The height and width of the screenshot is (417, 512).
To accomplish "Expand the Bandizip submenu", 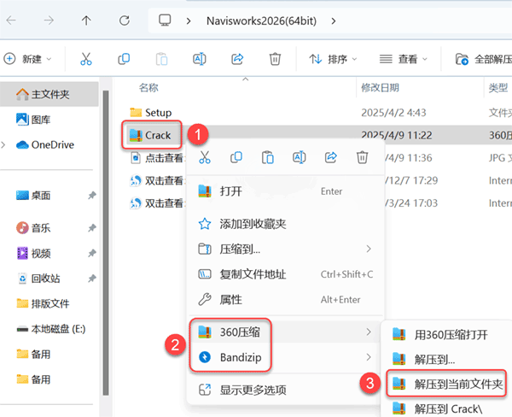I will 286,357.
